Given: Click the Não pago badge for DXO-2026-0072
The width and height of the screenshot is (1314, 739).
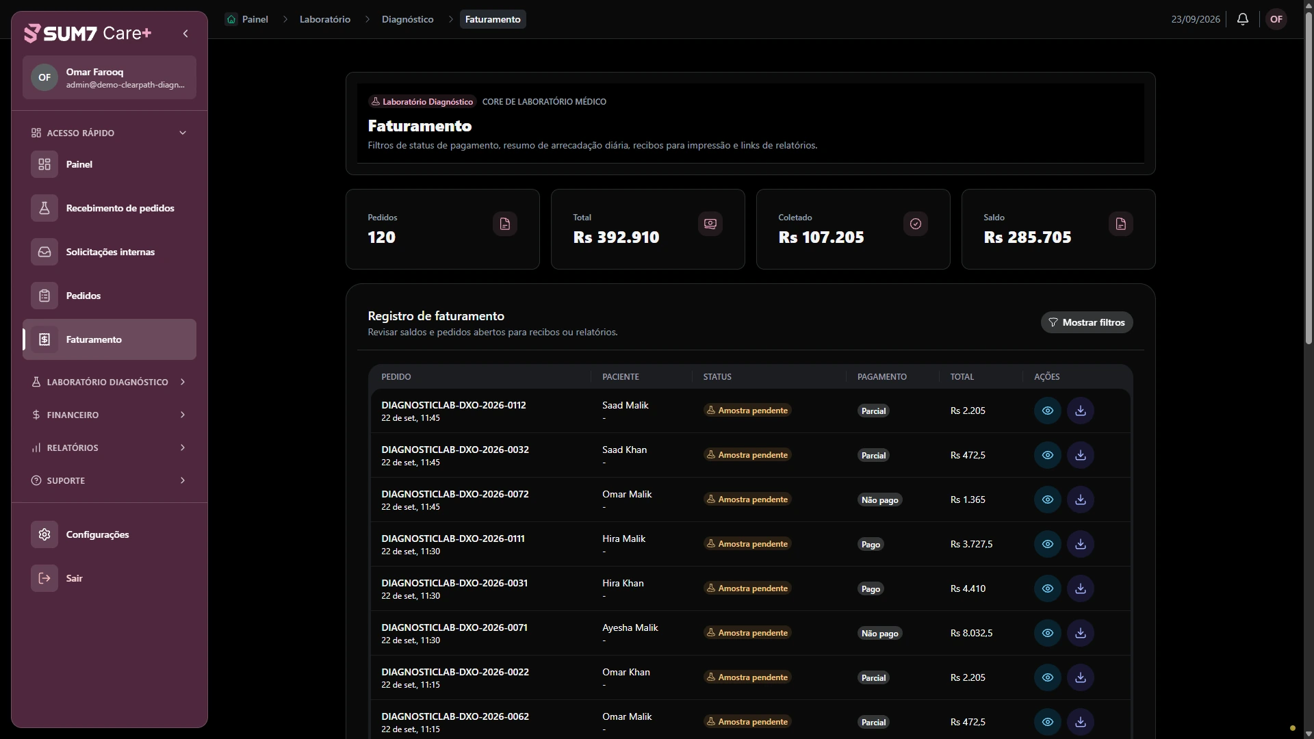Looking at the screenshot, I should pyautogui.click(x=879, y=500).
